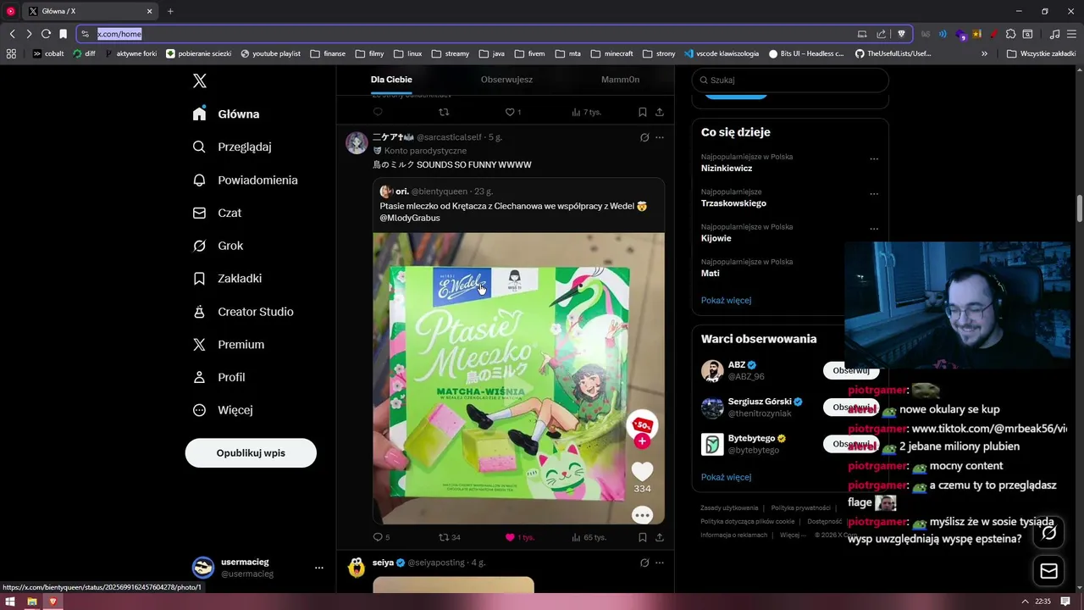Open the sarcasticalself profile avatar

click(357, 143)
